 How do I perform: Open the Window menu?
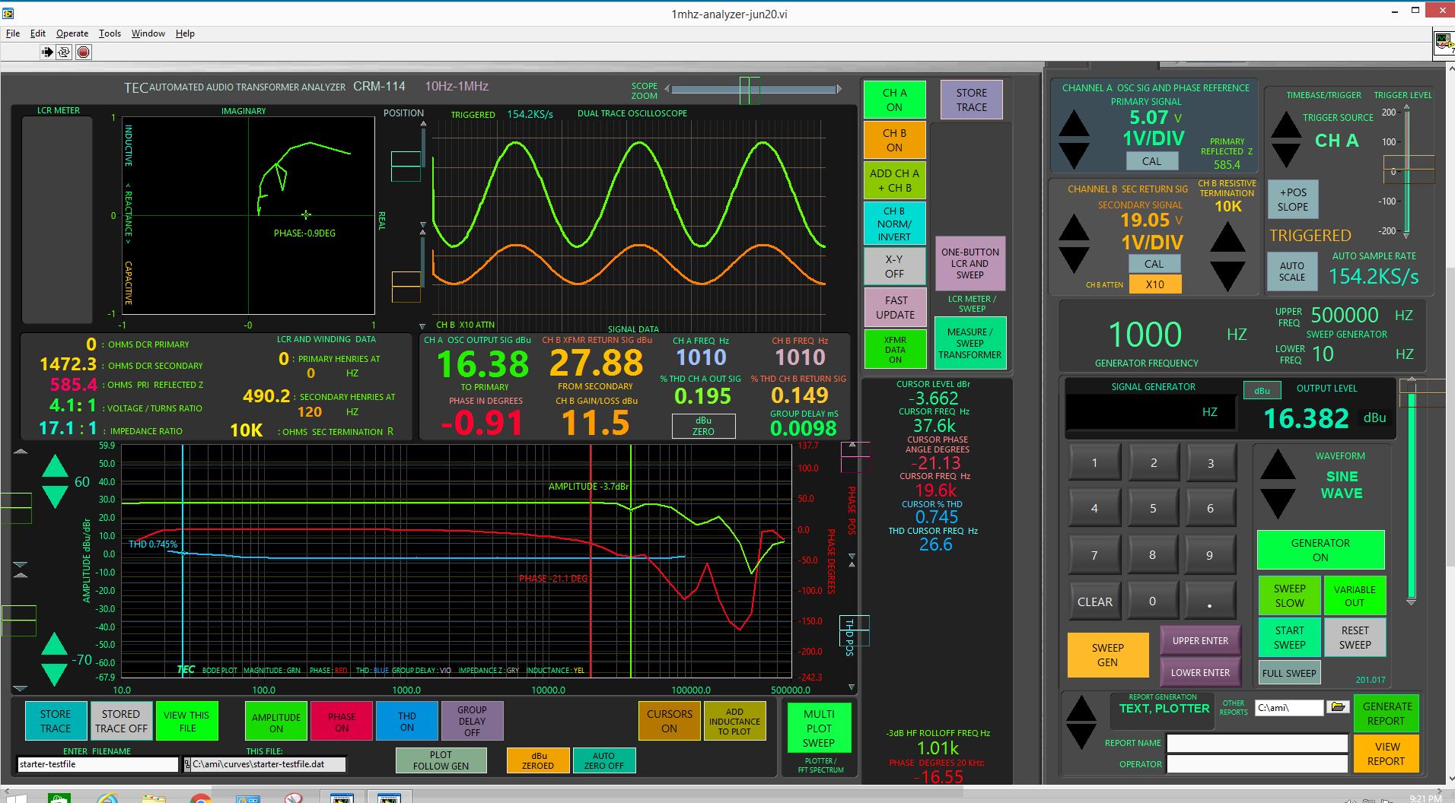tap(148, 33)
